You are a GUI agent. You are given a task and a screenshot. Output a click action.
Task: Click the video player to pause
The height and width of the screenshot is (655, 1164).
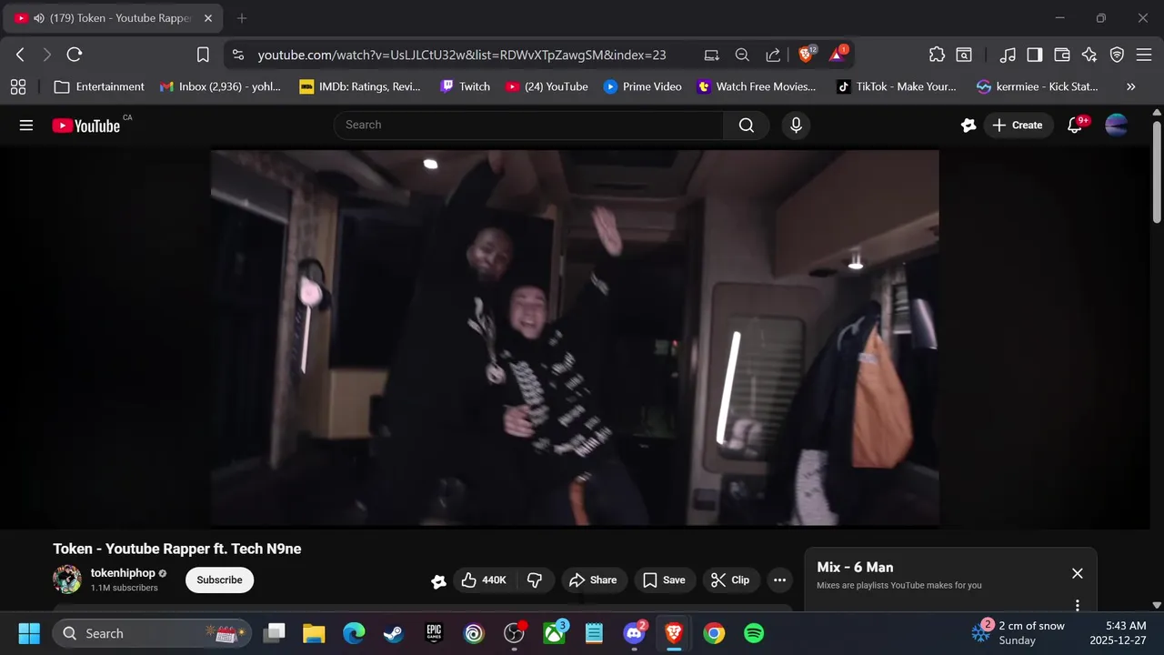(x=575, y=338)
